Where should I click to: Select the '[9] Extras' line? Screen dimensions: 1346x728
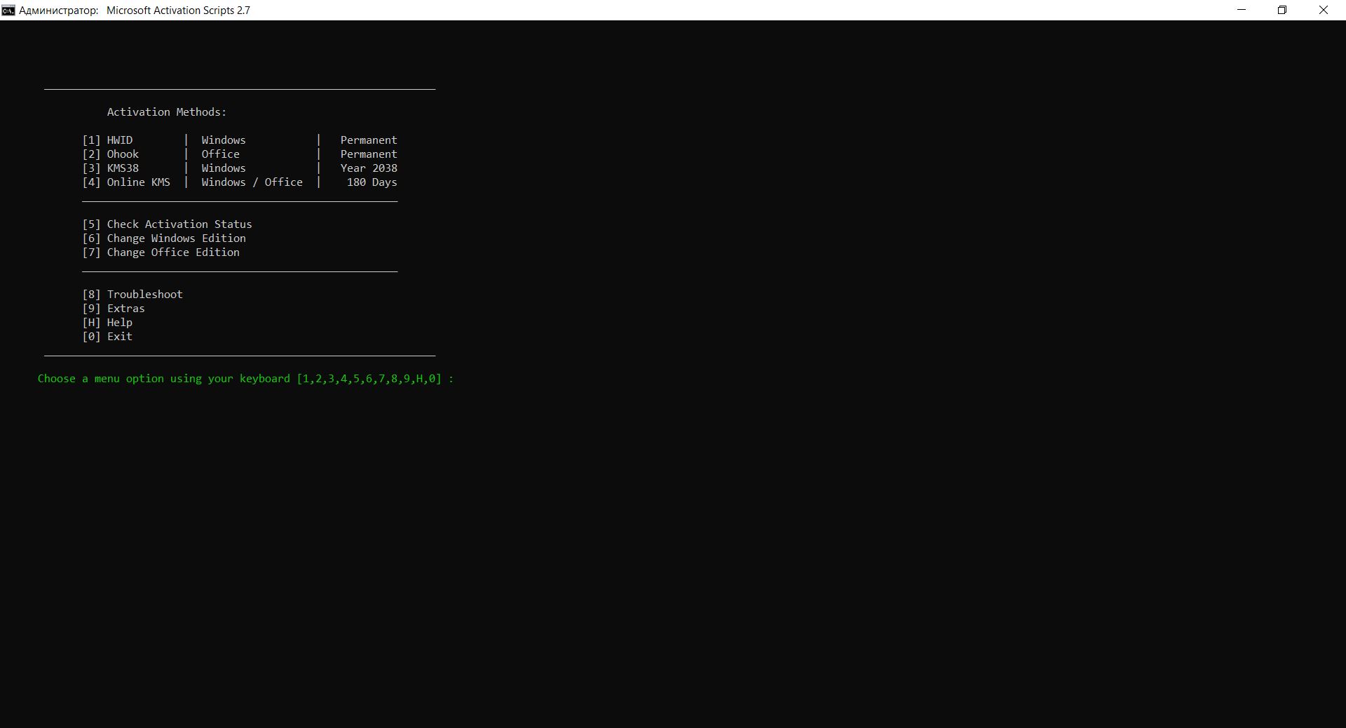114,309
